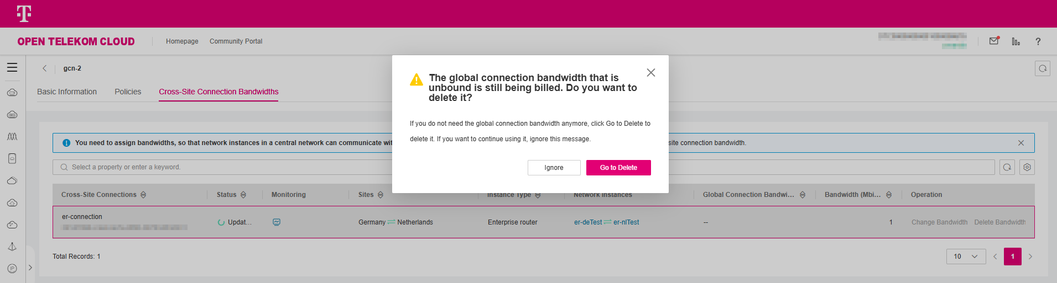1057x283 pixels.
Task: Click the table settings gear icon
Action: (x=1027, y=167)
